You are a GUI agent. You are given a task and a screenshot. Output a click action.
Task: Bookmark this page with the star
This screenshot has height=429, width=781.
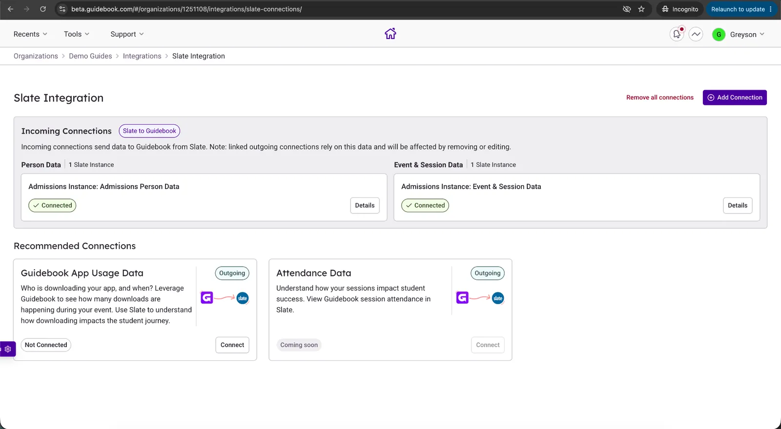coord(641,9)
